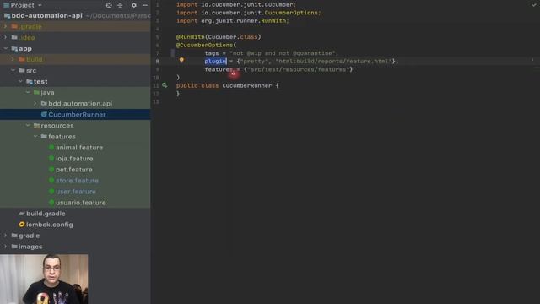Collapse the test folder

coord(20,81)
